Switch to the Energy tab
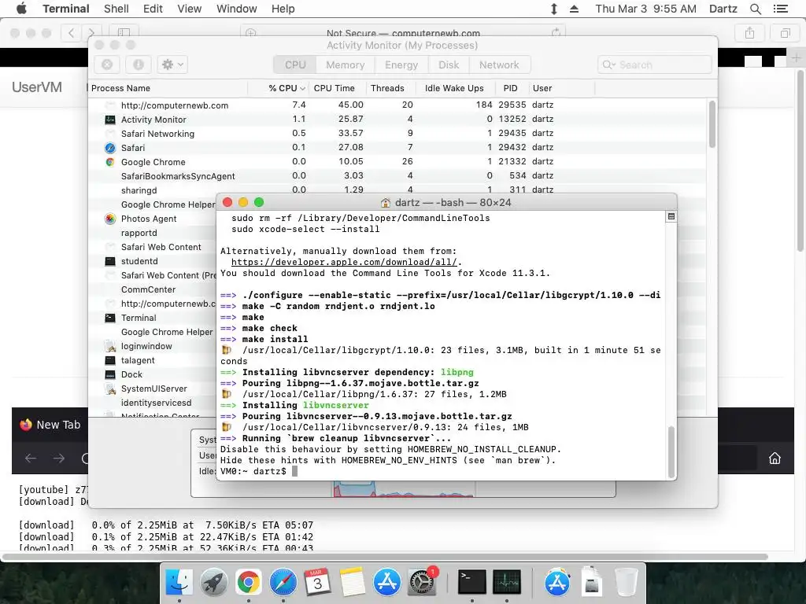The height and width of the screenshot is (604, 806). coord(401,64)
